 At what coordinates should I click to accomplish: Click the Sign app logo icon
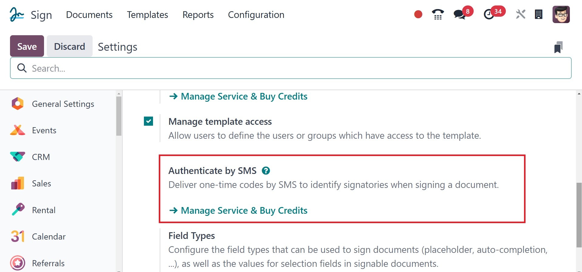click(x=17, y=15)
